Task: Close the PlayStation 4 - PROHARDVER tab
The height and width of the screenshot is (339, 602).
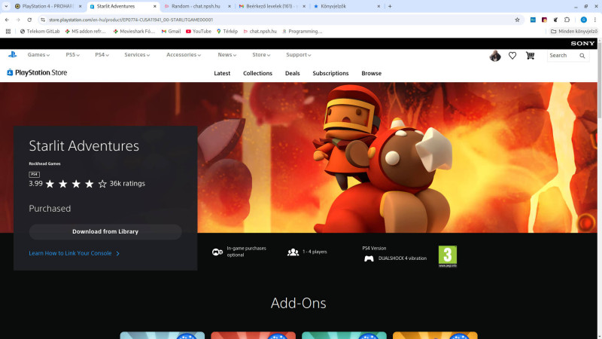Action: click(x=80, y=6)
